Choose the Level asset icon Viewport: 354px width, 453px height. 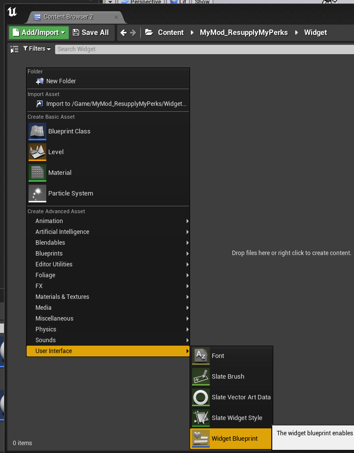pyautogui.click(x=37, y=152)
